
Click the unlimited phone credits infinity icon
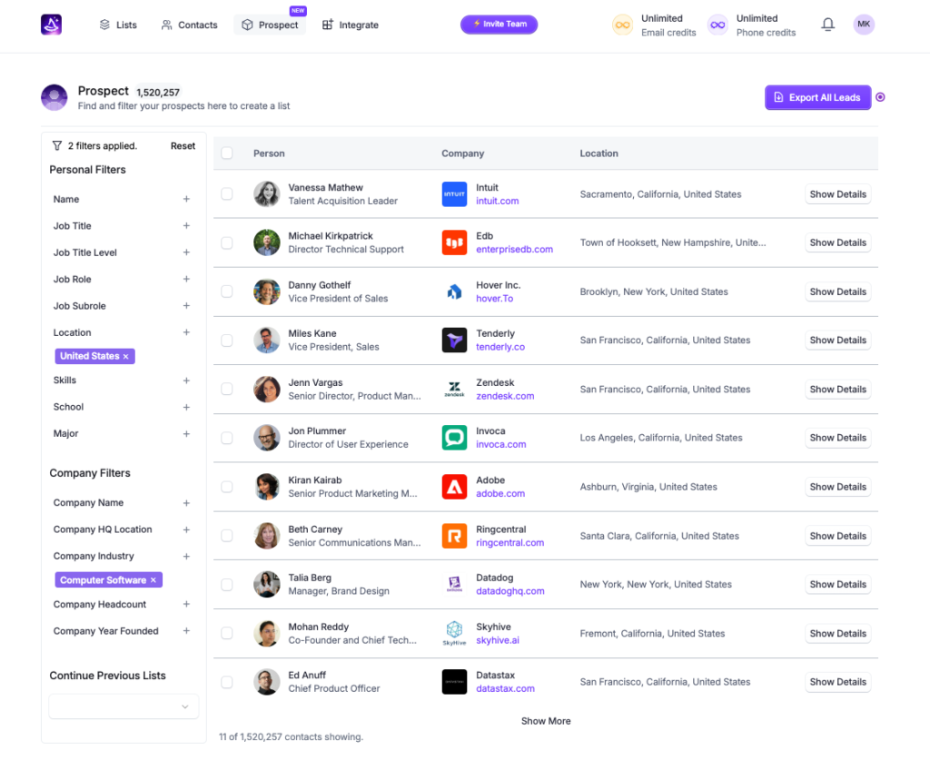tap(717, 25)
